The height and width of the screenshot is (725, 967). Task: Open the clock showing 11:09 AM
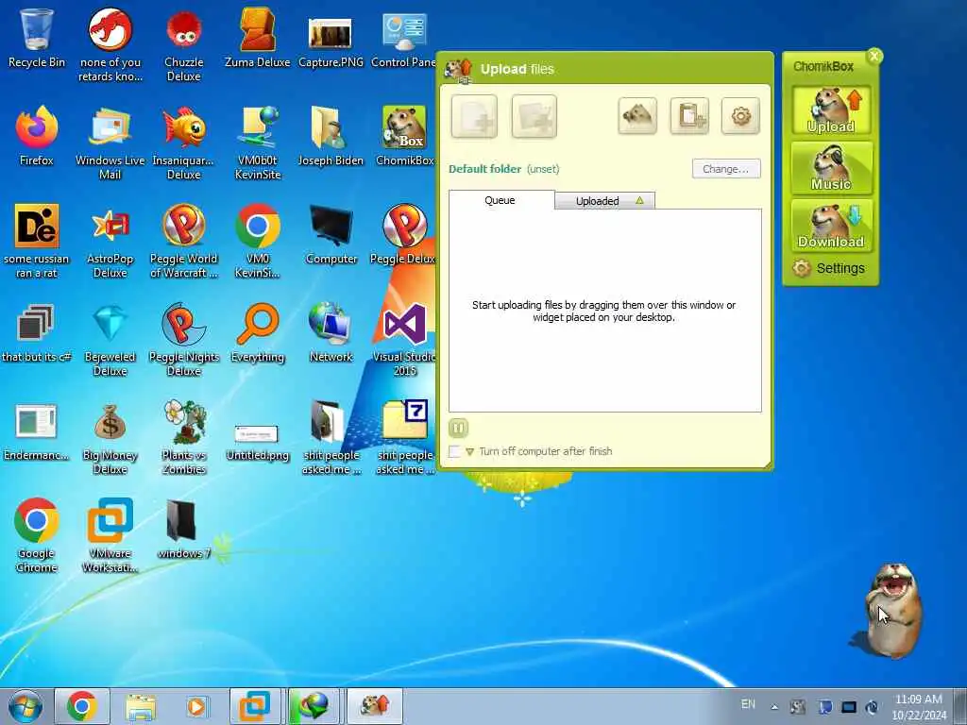point(919,707)
